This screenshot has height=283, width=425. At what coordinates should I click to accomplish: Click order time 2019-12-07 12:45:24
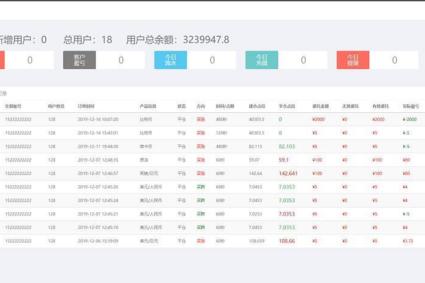(98, 200)
